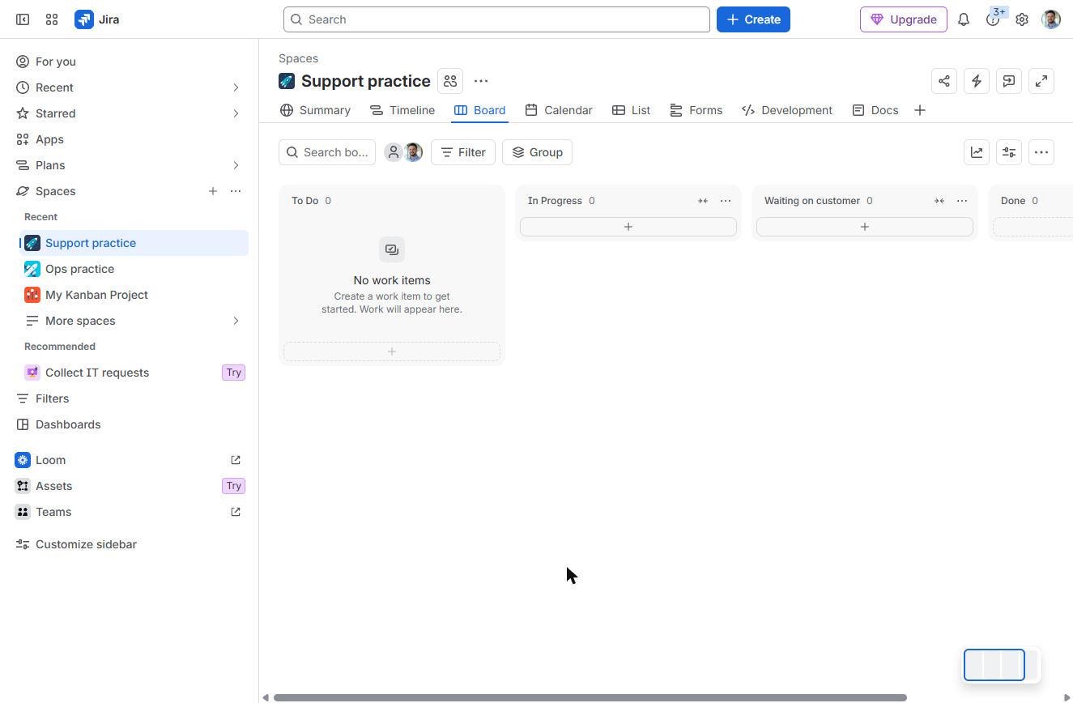Open the insights chart icon
1073x703 pixels.
(977, 152)
